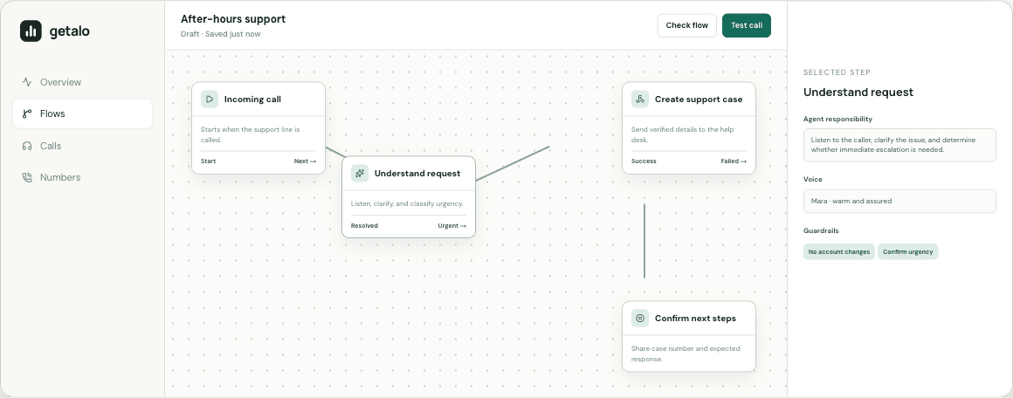The height and width of the screenshot is (398, 1013).
Task: Click the Agent responsibility label
Action: (x=838, y=119)
